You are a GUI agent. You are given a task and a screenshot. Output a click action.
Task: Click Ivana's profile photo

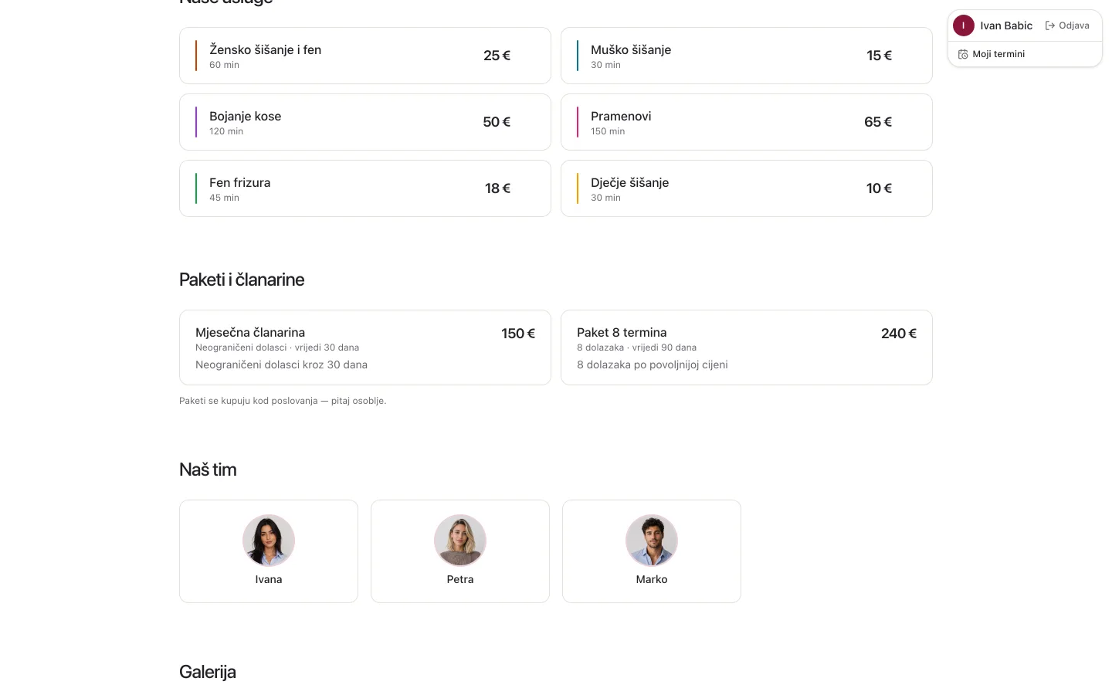pyautogui.click(x=269, y=541)
